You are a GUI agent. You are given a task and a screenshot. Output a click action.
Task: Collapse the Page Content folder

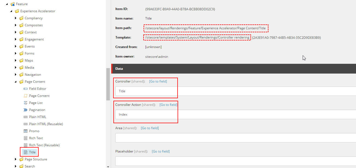click(x=16, y=82)
